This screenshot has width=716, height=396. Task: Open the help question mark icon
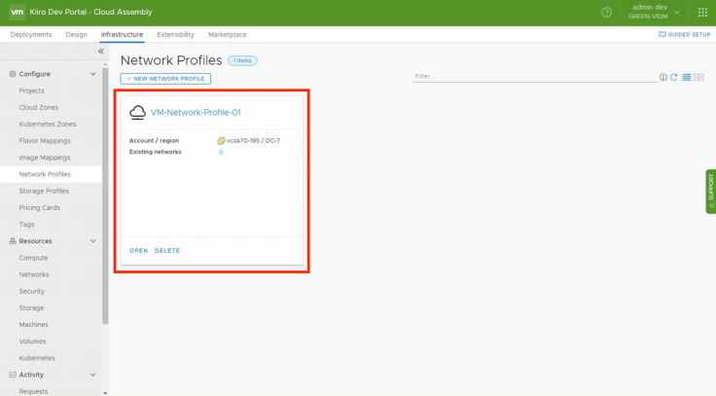[606, 13]
